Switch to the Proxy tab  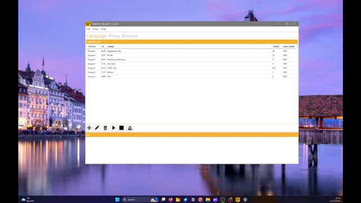pos(114,36)
